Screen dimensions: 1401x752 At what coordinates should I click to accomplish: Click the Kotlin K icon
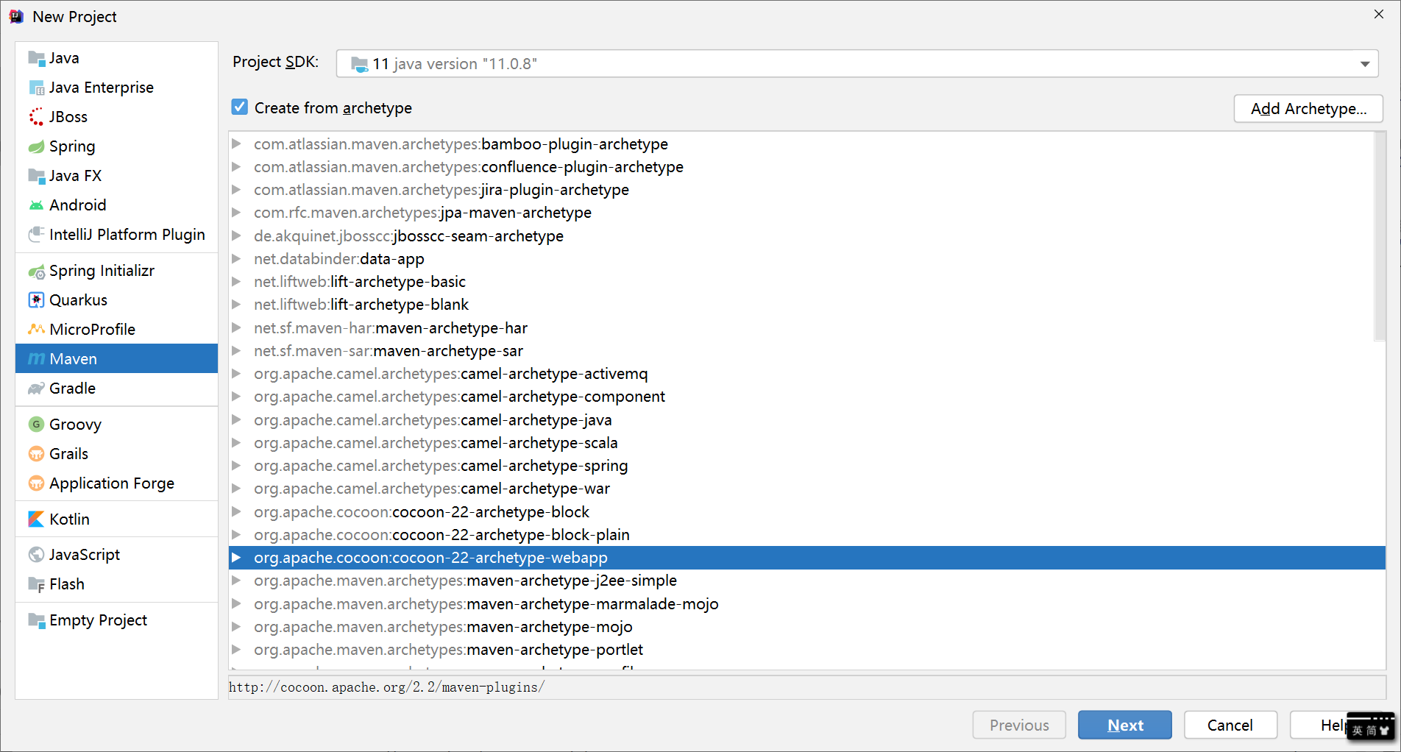(x=36, y=519)
